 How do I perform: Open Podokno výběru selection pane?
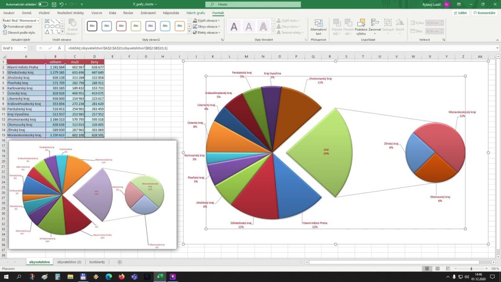[x=361, y=27]
